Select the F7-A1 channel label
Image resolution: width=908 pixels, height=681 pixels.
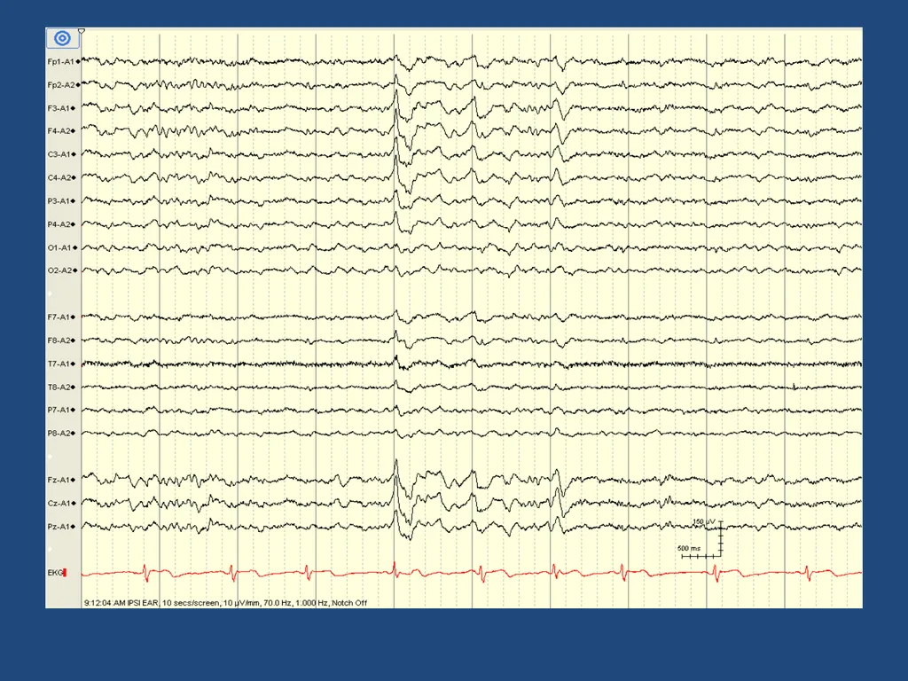click(59, 317)
